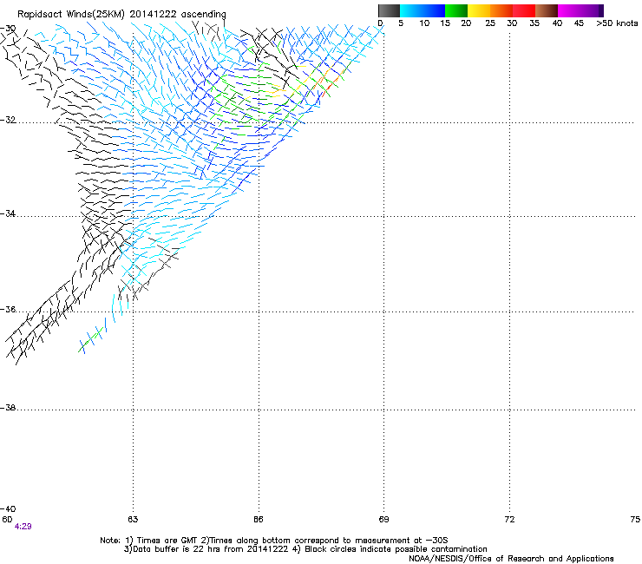
Task: Click the brown 35-40 knots legend swatch
Action: pos(547,10)
